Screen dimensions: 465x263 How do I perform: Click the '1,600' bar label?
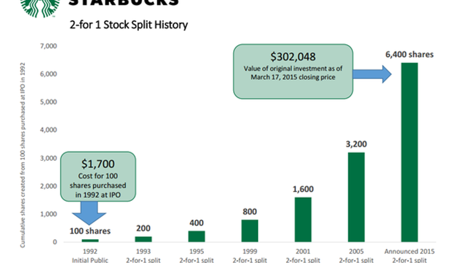(303, 189)
